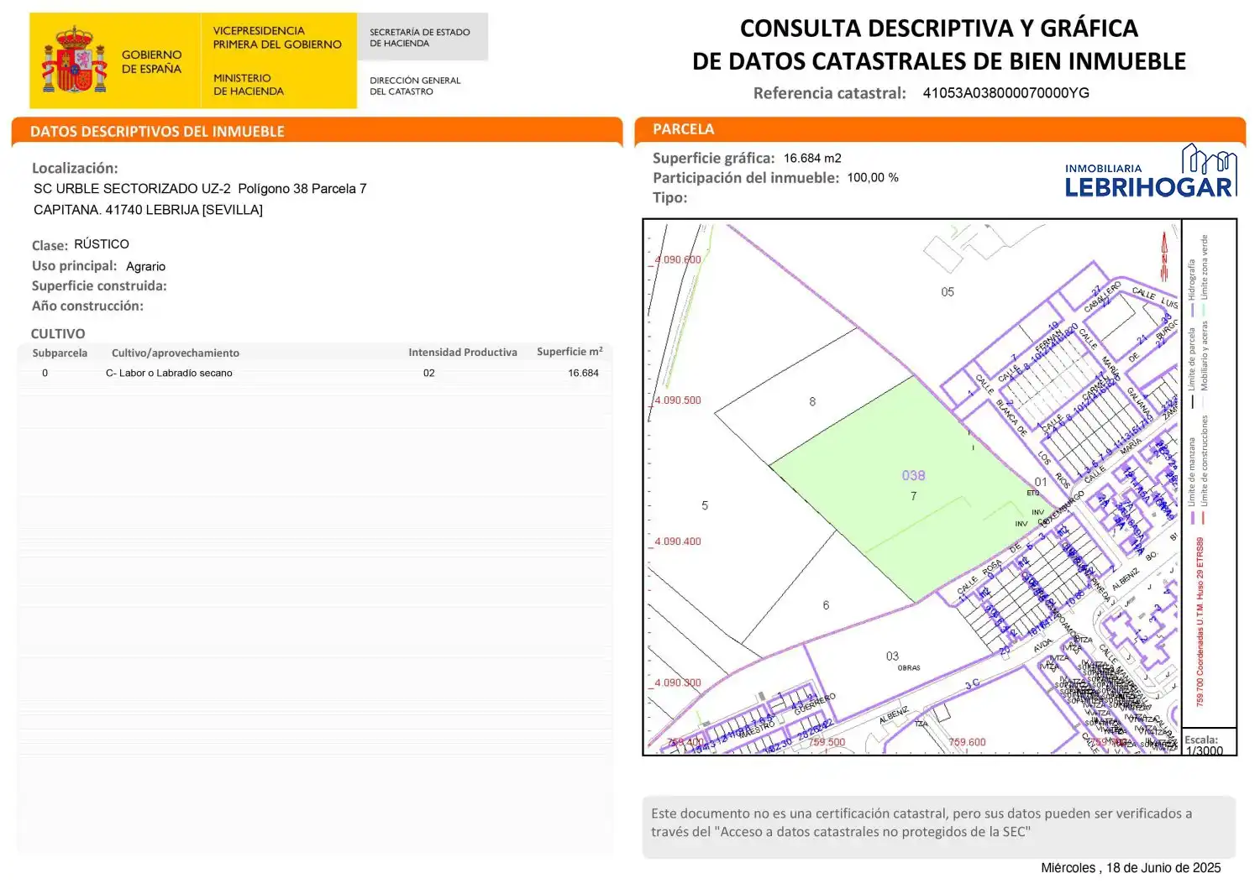The width and height of the screenshot is (1260, 889).
Task: Click the Subparcela column header
Action: point(60,353)
